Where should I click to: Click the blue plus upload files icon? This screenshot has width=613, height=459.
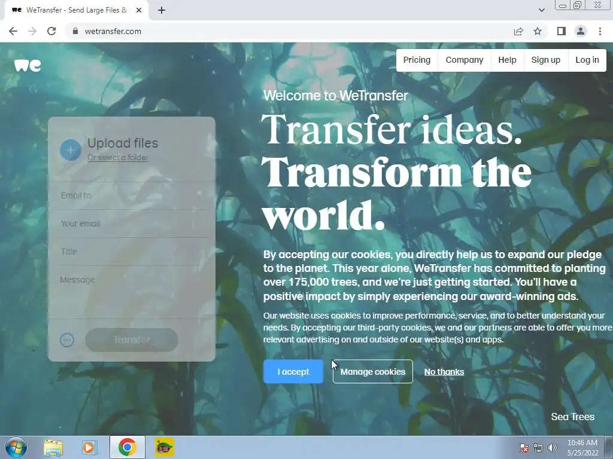tap(71, 150)
